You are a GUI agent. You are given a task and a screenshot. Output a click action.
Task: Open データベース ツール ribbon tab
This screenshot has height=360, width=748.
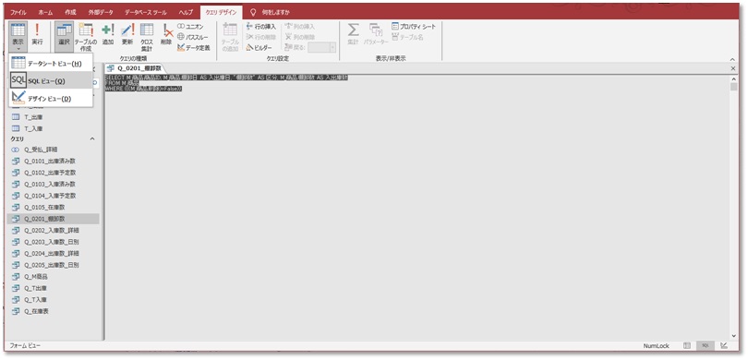point(146,12)
